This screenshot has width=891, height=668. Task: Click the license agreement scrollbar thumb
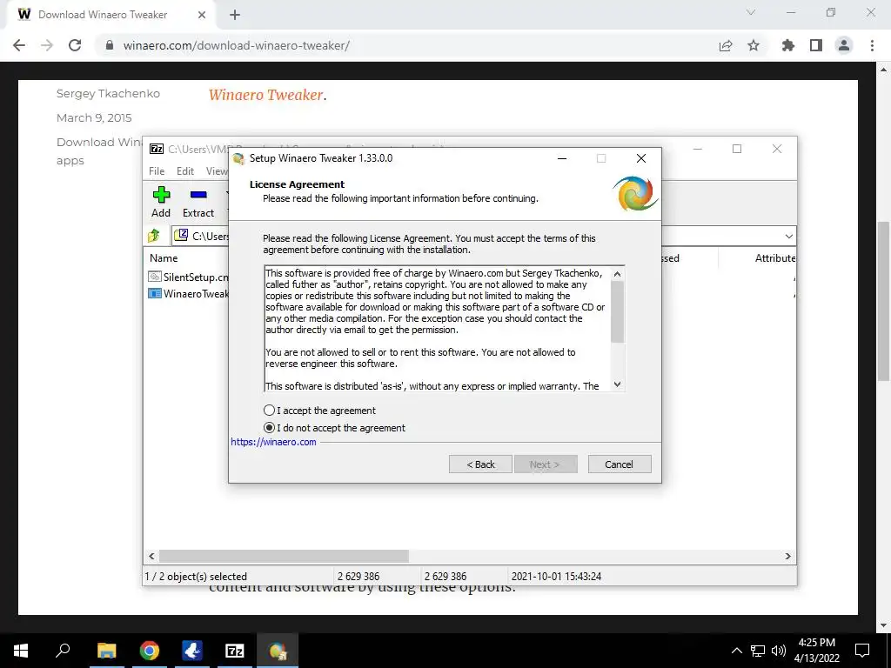point(618,311)
